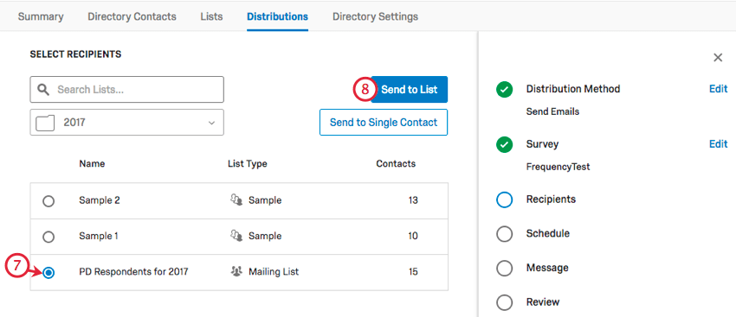Click Send to Single Contact button

pos(384,123)
